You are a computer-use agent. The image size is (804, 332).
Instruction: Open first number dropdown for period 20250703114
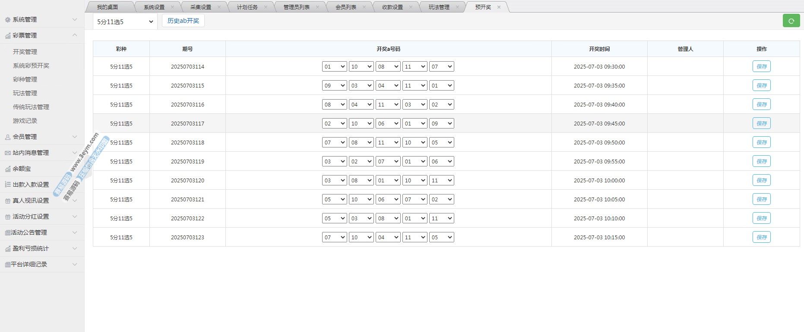click(x=334, y=67)
